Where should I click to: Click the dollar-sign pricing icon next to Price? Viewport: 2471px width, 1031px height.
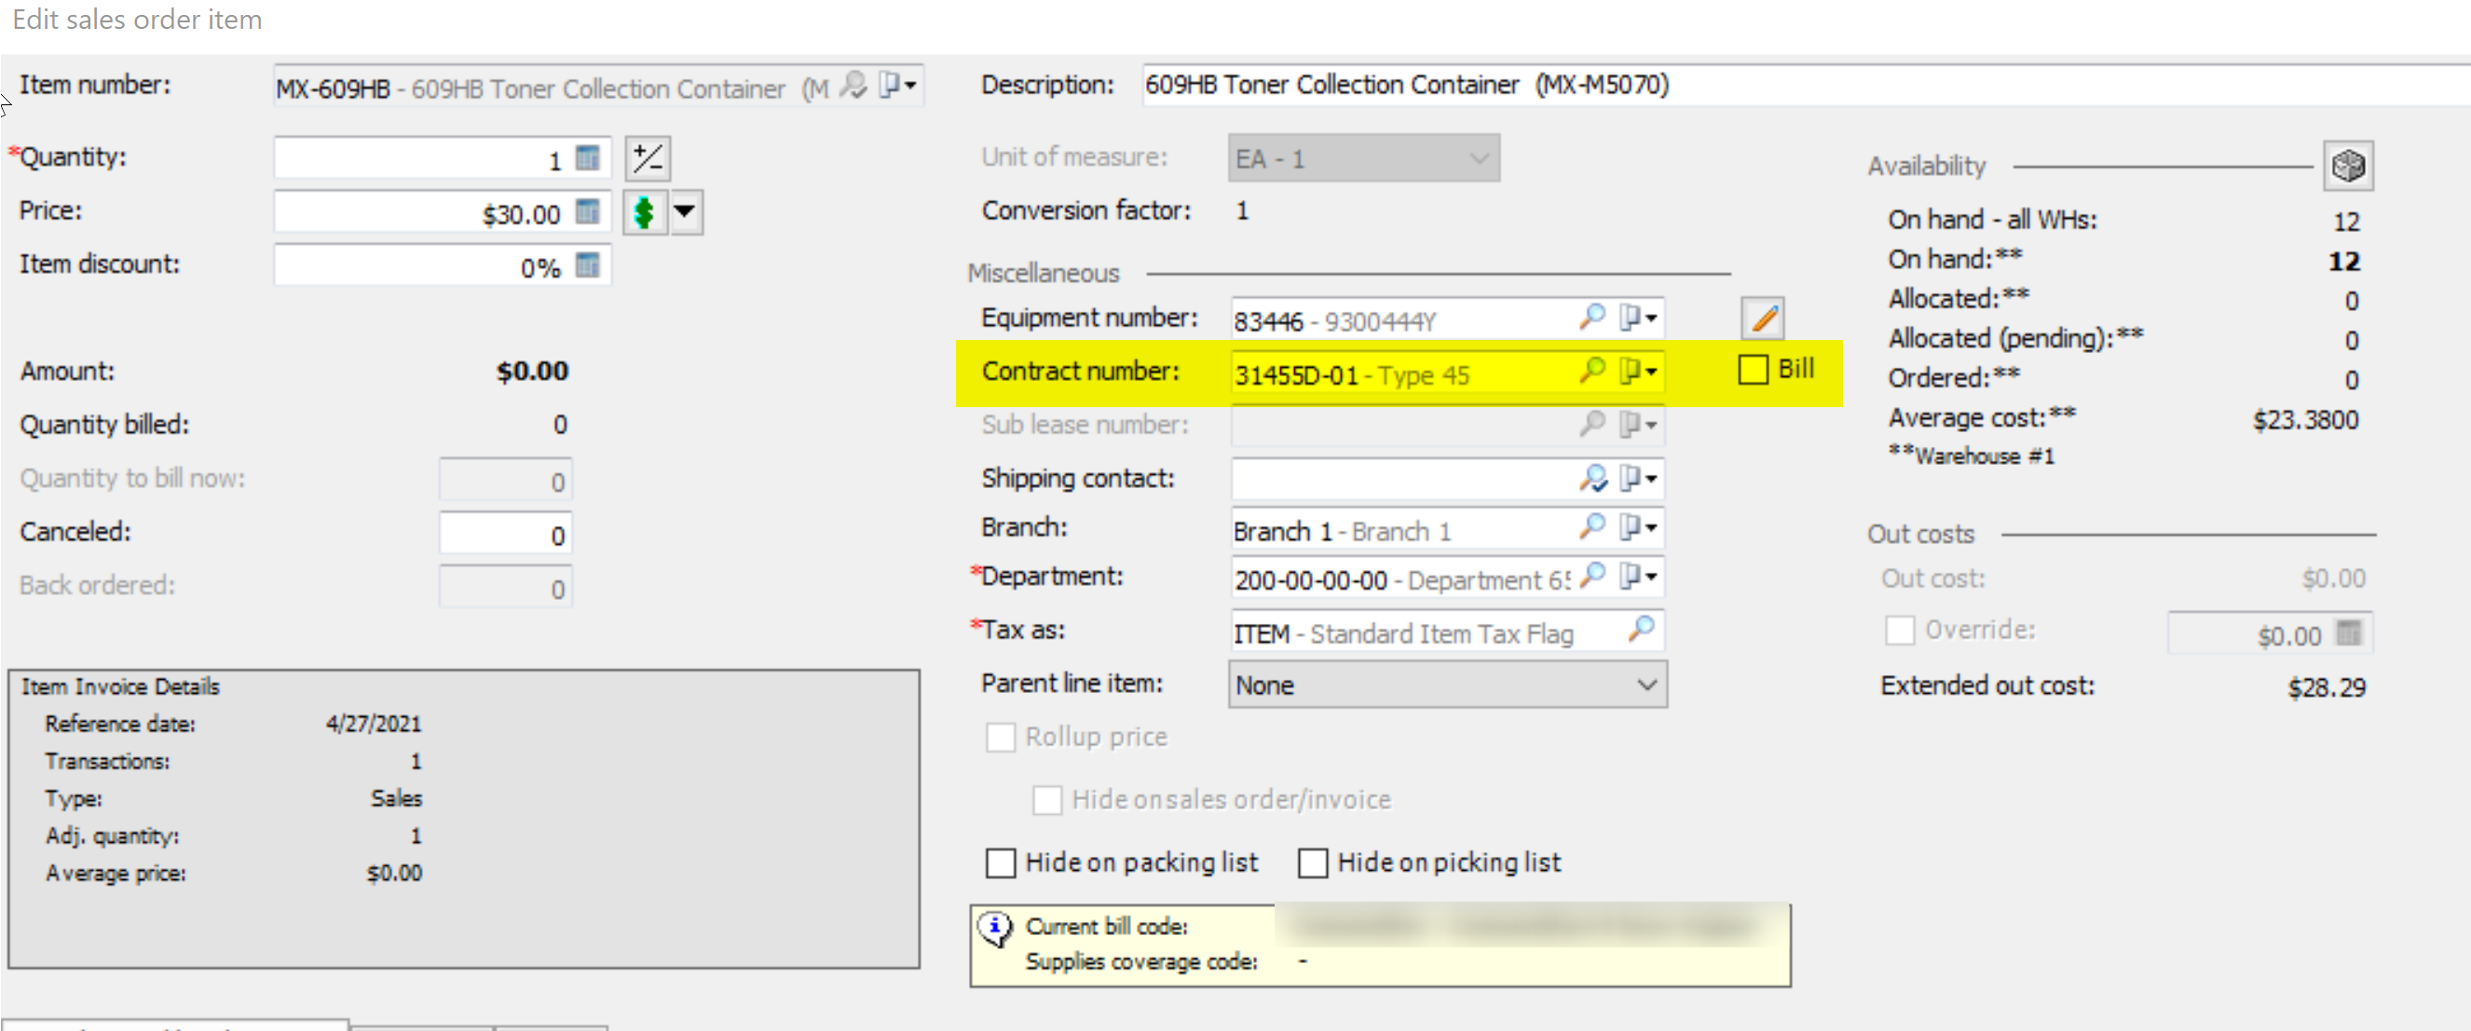644,212
